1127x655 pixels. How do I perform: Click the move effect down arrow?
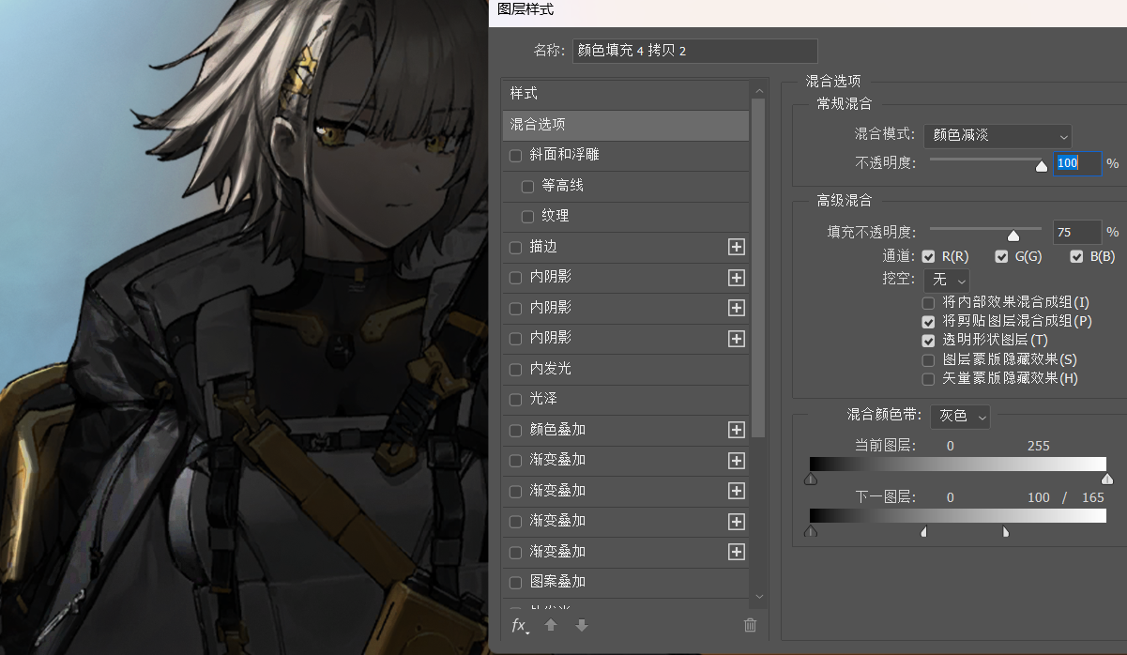[x=582, y=625]
